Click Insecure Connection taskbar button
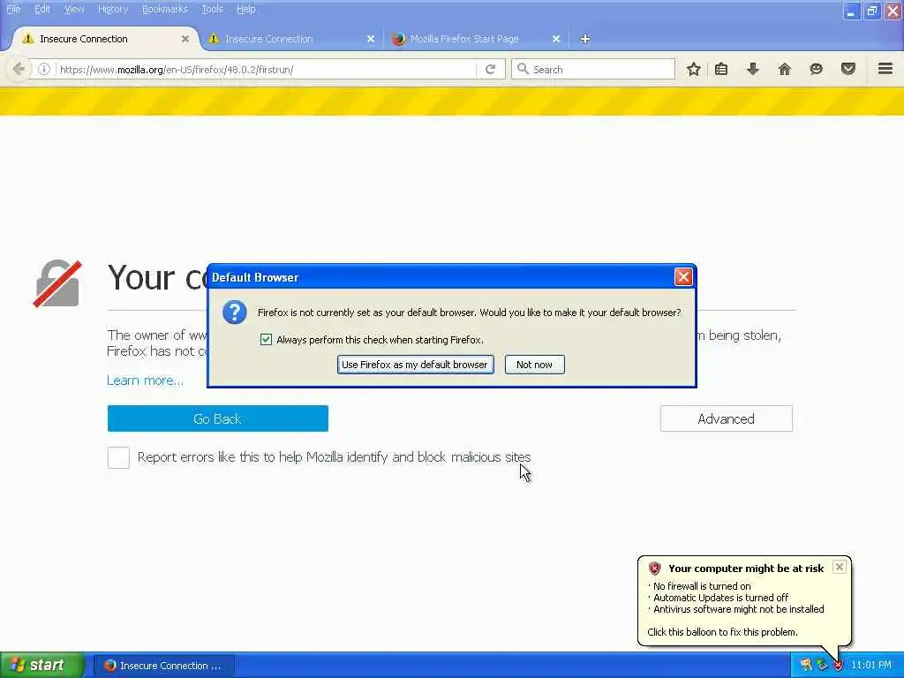 pyautogui.click(x=163, y=666)
